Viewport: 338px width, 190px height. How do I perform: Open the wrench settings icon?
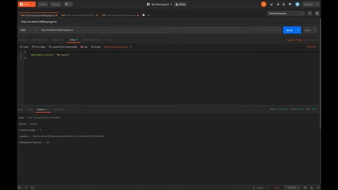278,4
